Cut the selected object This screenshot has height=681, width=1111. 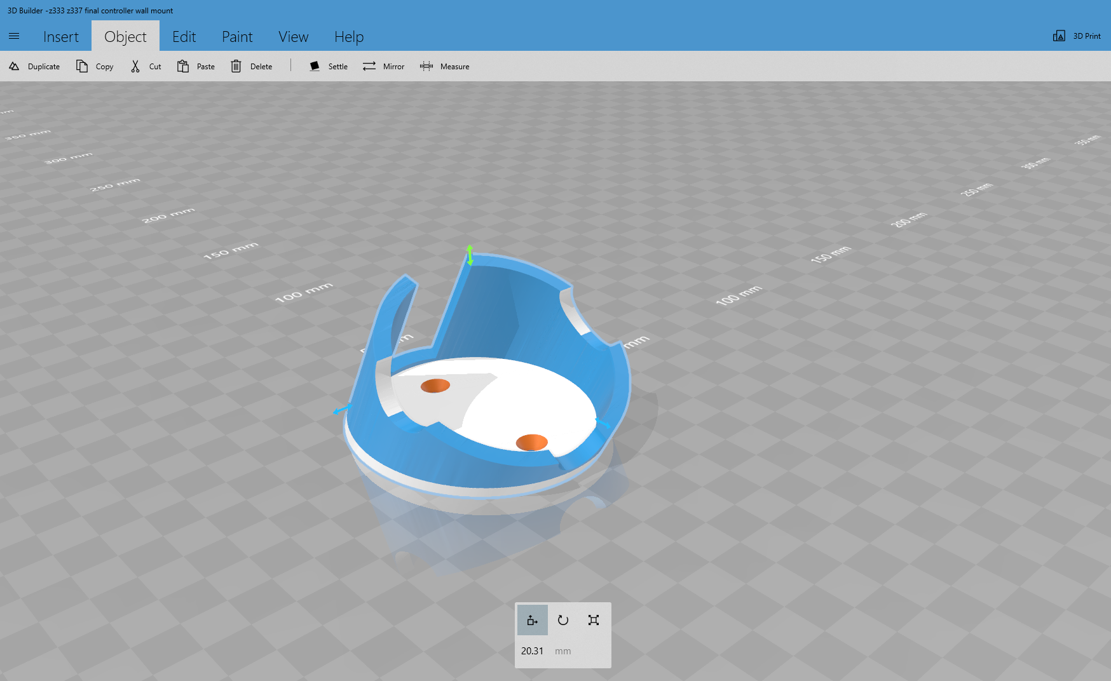tap(146, 67)
